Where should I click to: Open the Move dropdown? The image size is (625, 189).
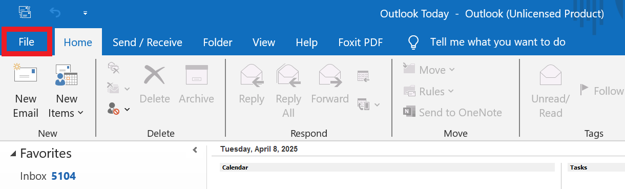click(x=428, y=70)
